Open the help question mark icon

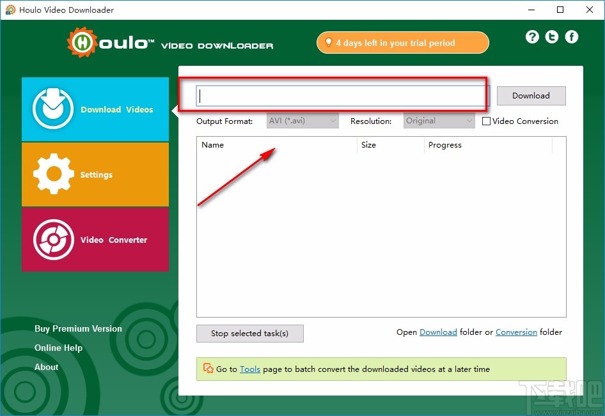pos(532,37)
